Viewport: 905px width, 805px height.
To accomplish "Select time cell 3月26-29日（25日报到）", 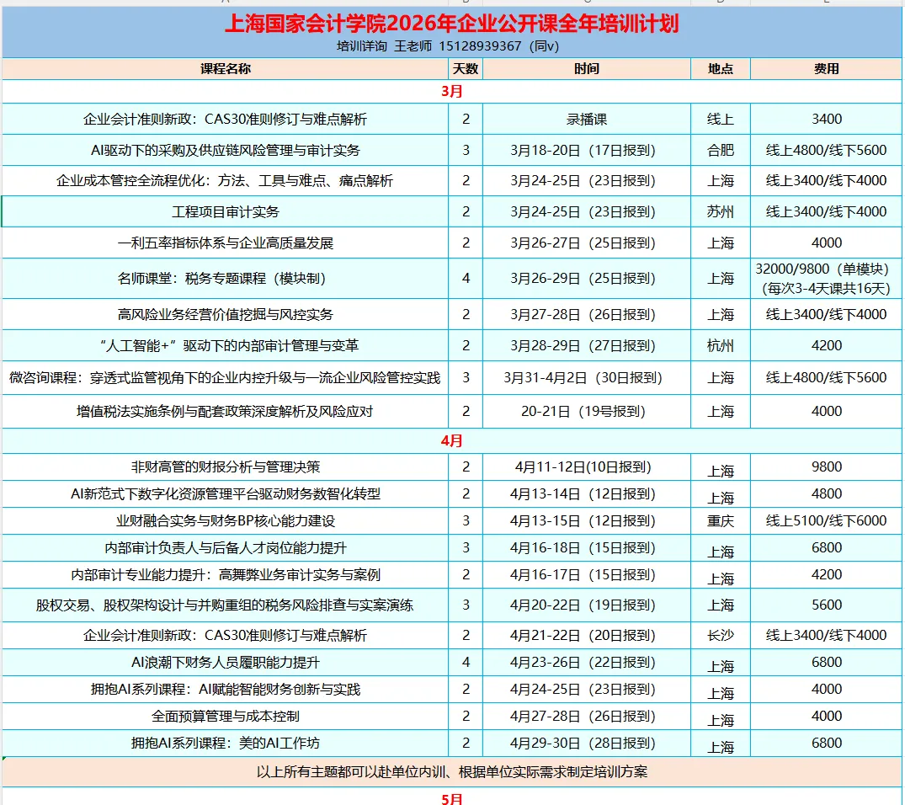I will (x=587, y=279).
